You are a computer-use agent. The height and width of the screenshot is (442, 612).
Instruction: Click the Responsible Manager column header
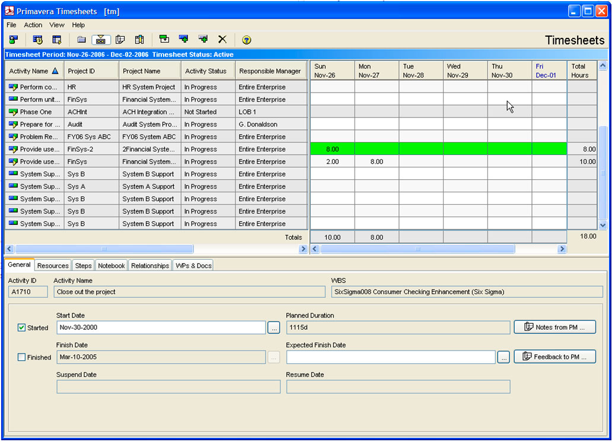[x=271, y=71]
